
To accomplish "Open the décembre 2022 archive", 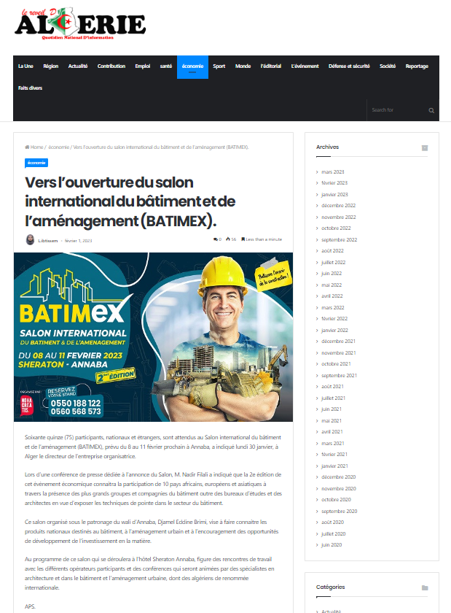I will (339, 206).
